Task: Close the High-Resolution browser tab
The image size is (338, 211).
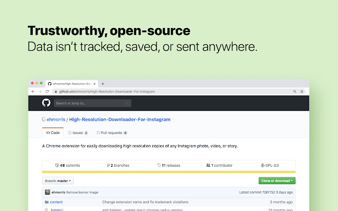Action: tap(95, 83)
